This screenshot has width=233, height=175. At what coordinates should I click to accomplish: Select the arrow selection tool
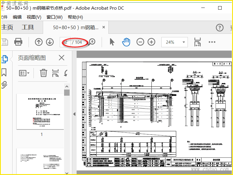point(112,42)
